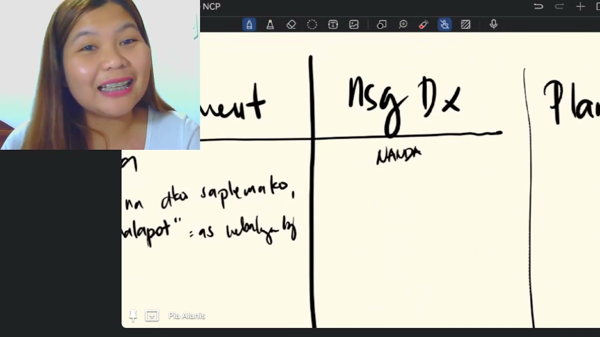Open the page view icon at the far right of the top bar
Image resolution: width=600 pixels, height=337 pixels.
tap(598, 6)
